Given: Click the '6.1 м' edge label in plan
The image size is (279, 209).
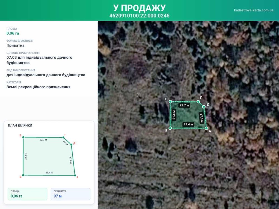Looking at the screenshot, I should coord(66,143).
